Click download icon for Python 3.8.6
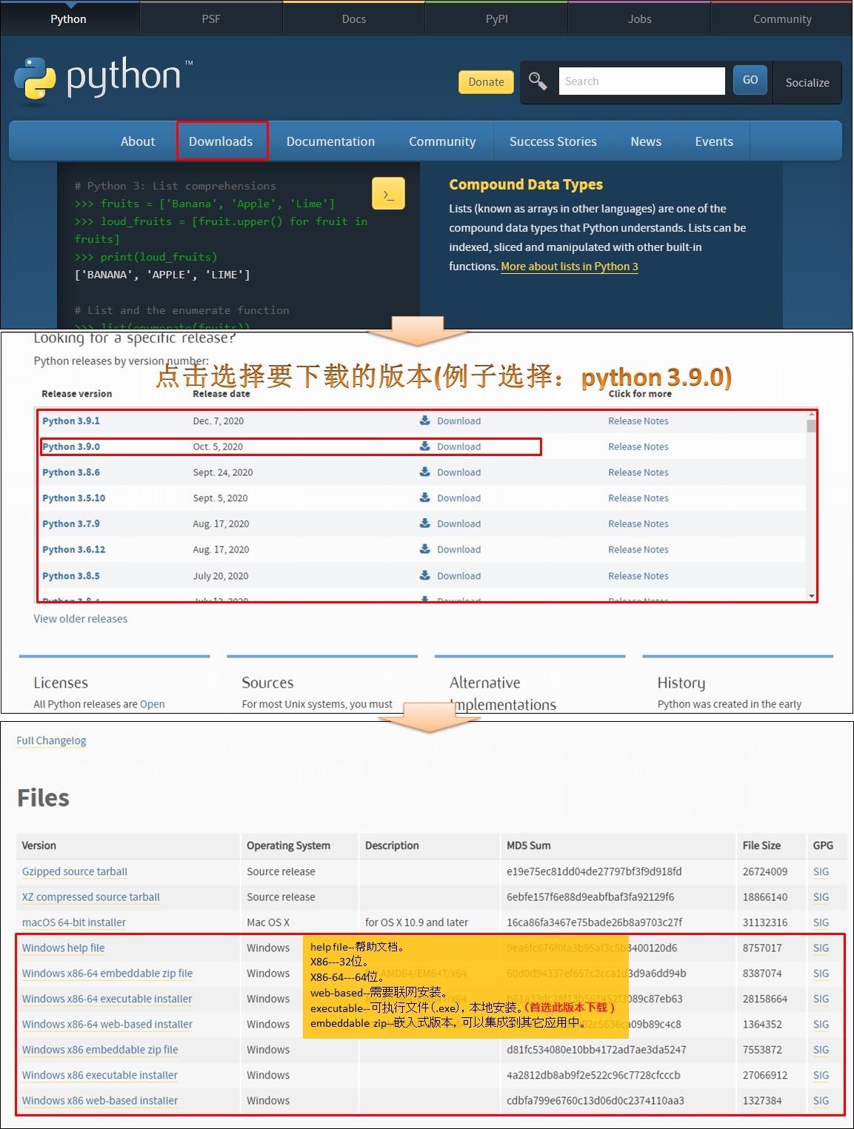The height and width of the screenshot is (1129, 854). click(x=425, y=472)
